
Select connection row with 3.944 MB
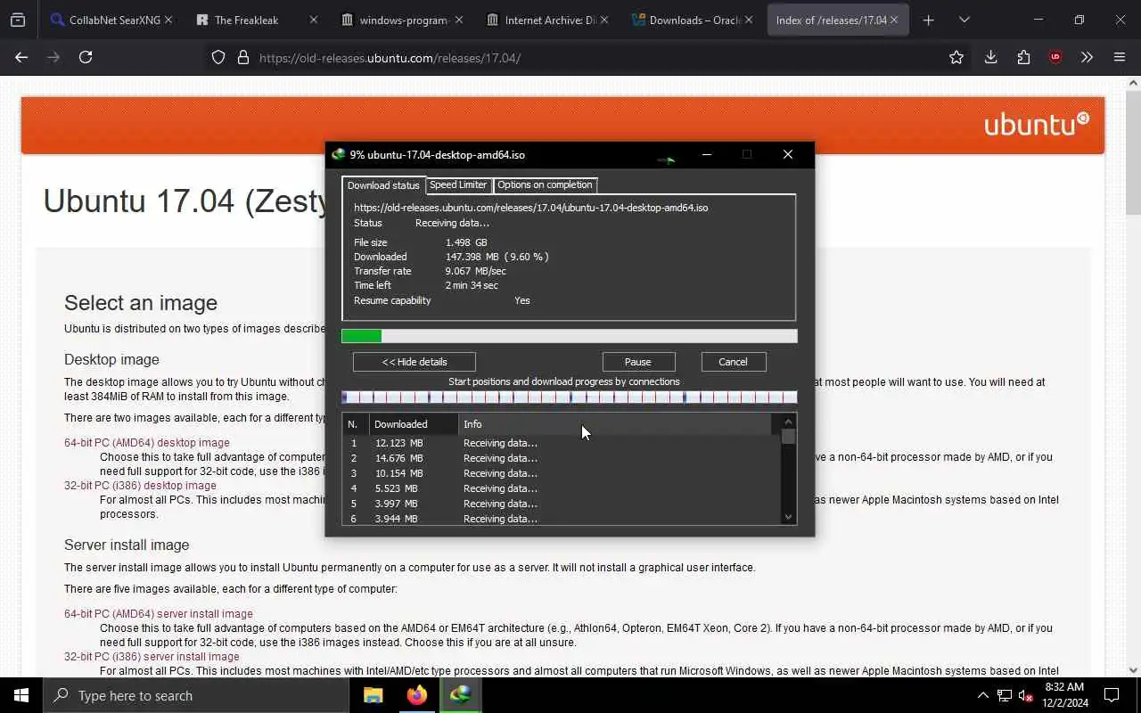[562, 519]
